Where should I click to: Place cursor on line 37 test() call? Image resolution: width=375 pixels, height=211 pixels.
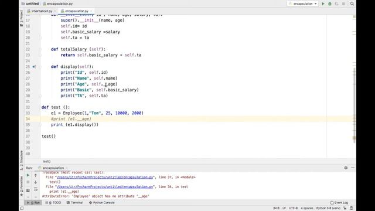coord(49,137)
